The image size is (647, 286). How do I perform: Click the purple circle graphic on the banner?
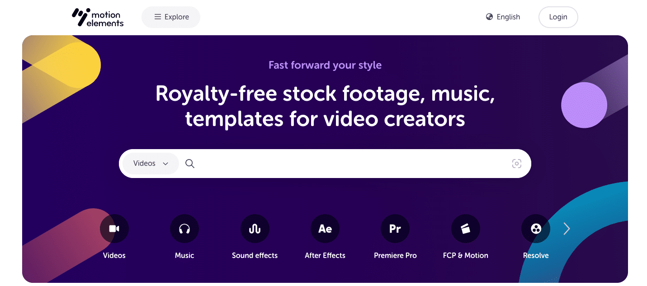pyautogui.click(x=584, y=105)
